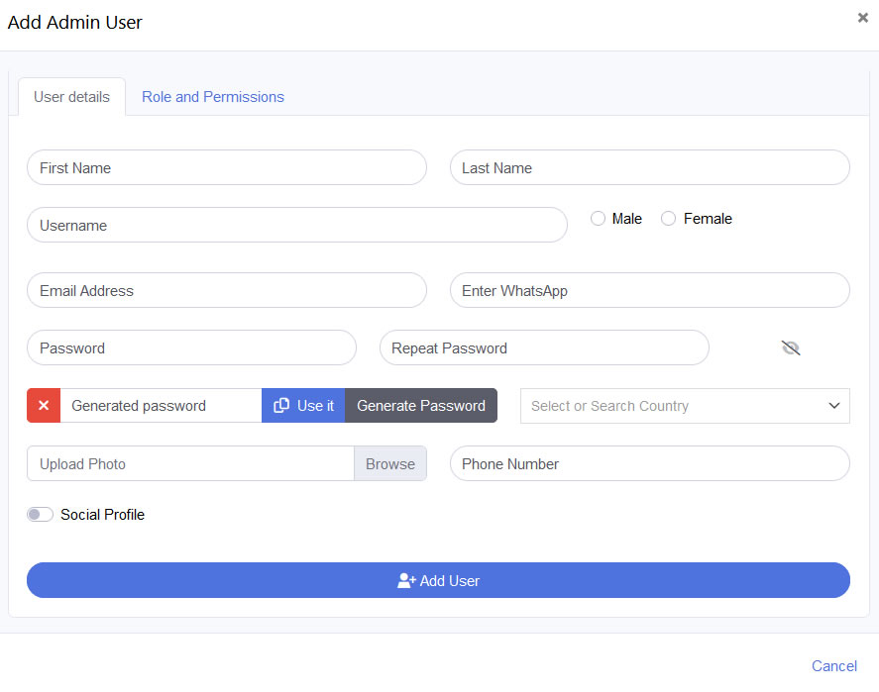Click Browse to upload a photo
Viewport: 879px width, 692px height.
pyautogui.click(x=390, y=463)
